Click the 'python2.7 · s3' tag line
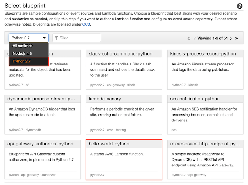 click(19, 85)
